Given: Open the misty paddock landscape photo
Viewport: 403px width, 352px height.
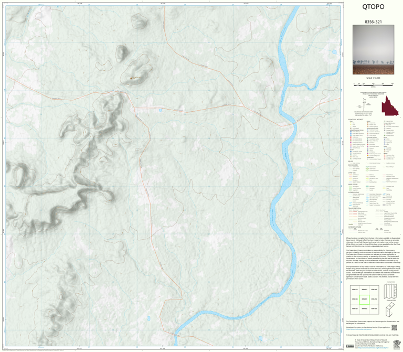Looking at the screenshot, I should tap(373, 50).
